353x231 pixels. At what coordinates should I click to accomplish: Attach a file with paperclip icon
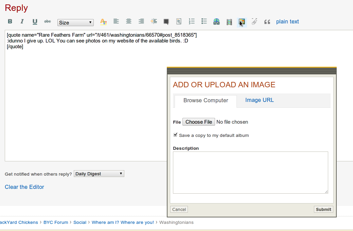click(254, 22)
